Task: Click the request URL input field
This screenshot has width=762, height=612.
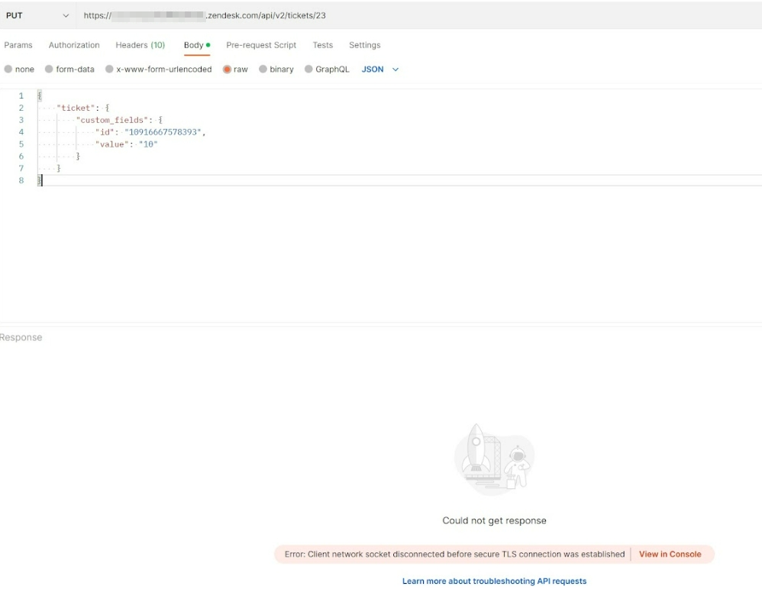Action: [420, 15]
